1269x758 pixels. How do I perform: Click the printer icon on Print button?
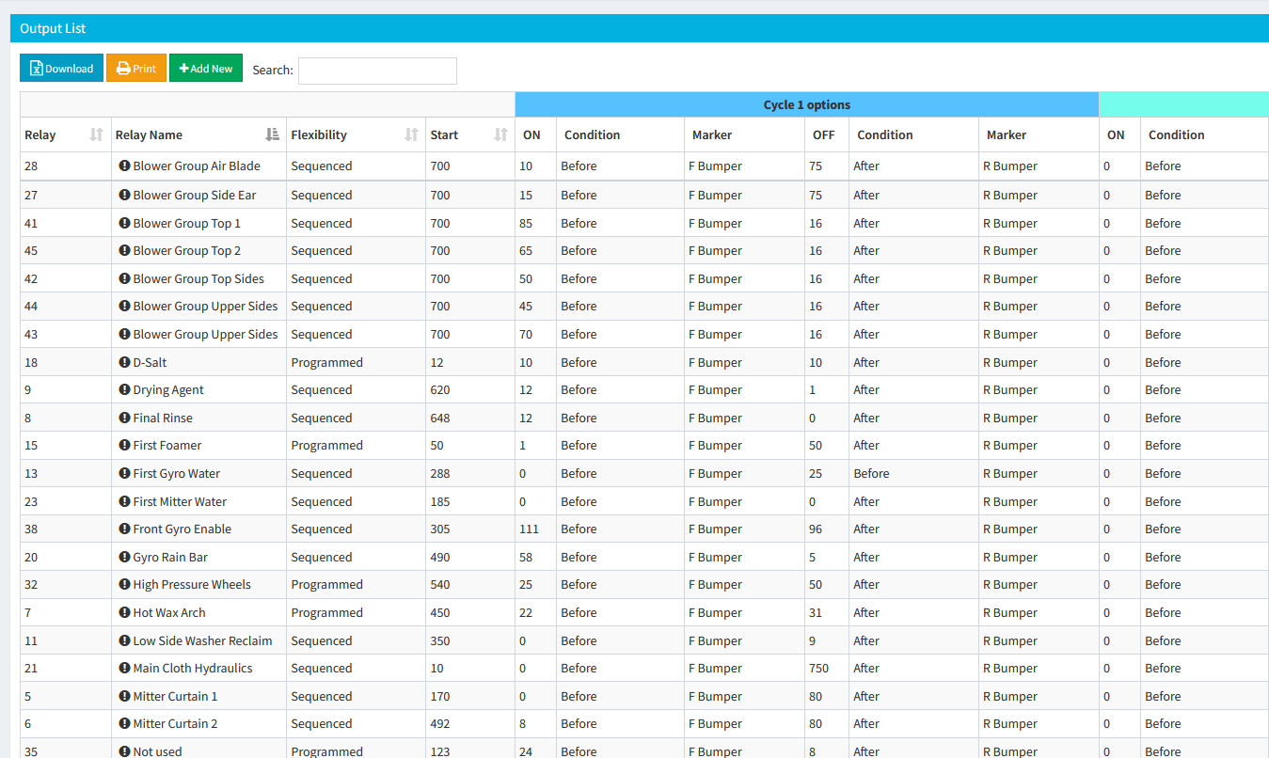click(120, 68)
